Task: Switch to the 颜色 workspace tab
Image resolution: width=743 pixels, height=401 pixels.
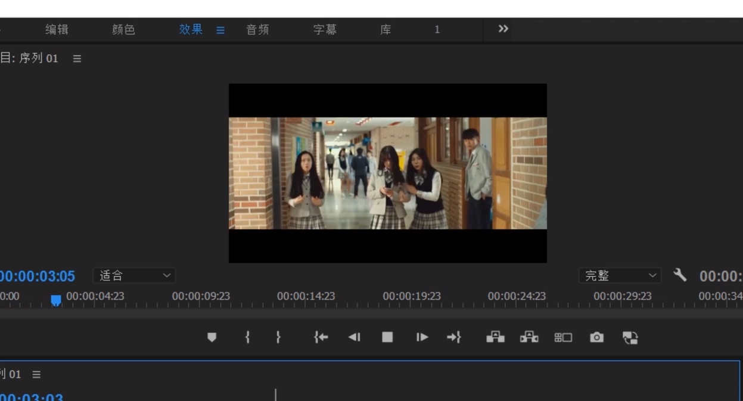Action: click(x=124, y=29)
